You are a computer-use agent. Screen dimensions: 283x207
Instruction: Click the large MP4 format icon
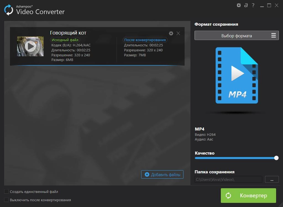click(x=237, y=75)
